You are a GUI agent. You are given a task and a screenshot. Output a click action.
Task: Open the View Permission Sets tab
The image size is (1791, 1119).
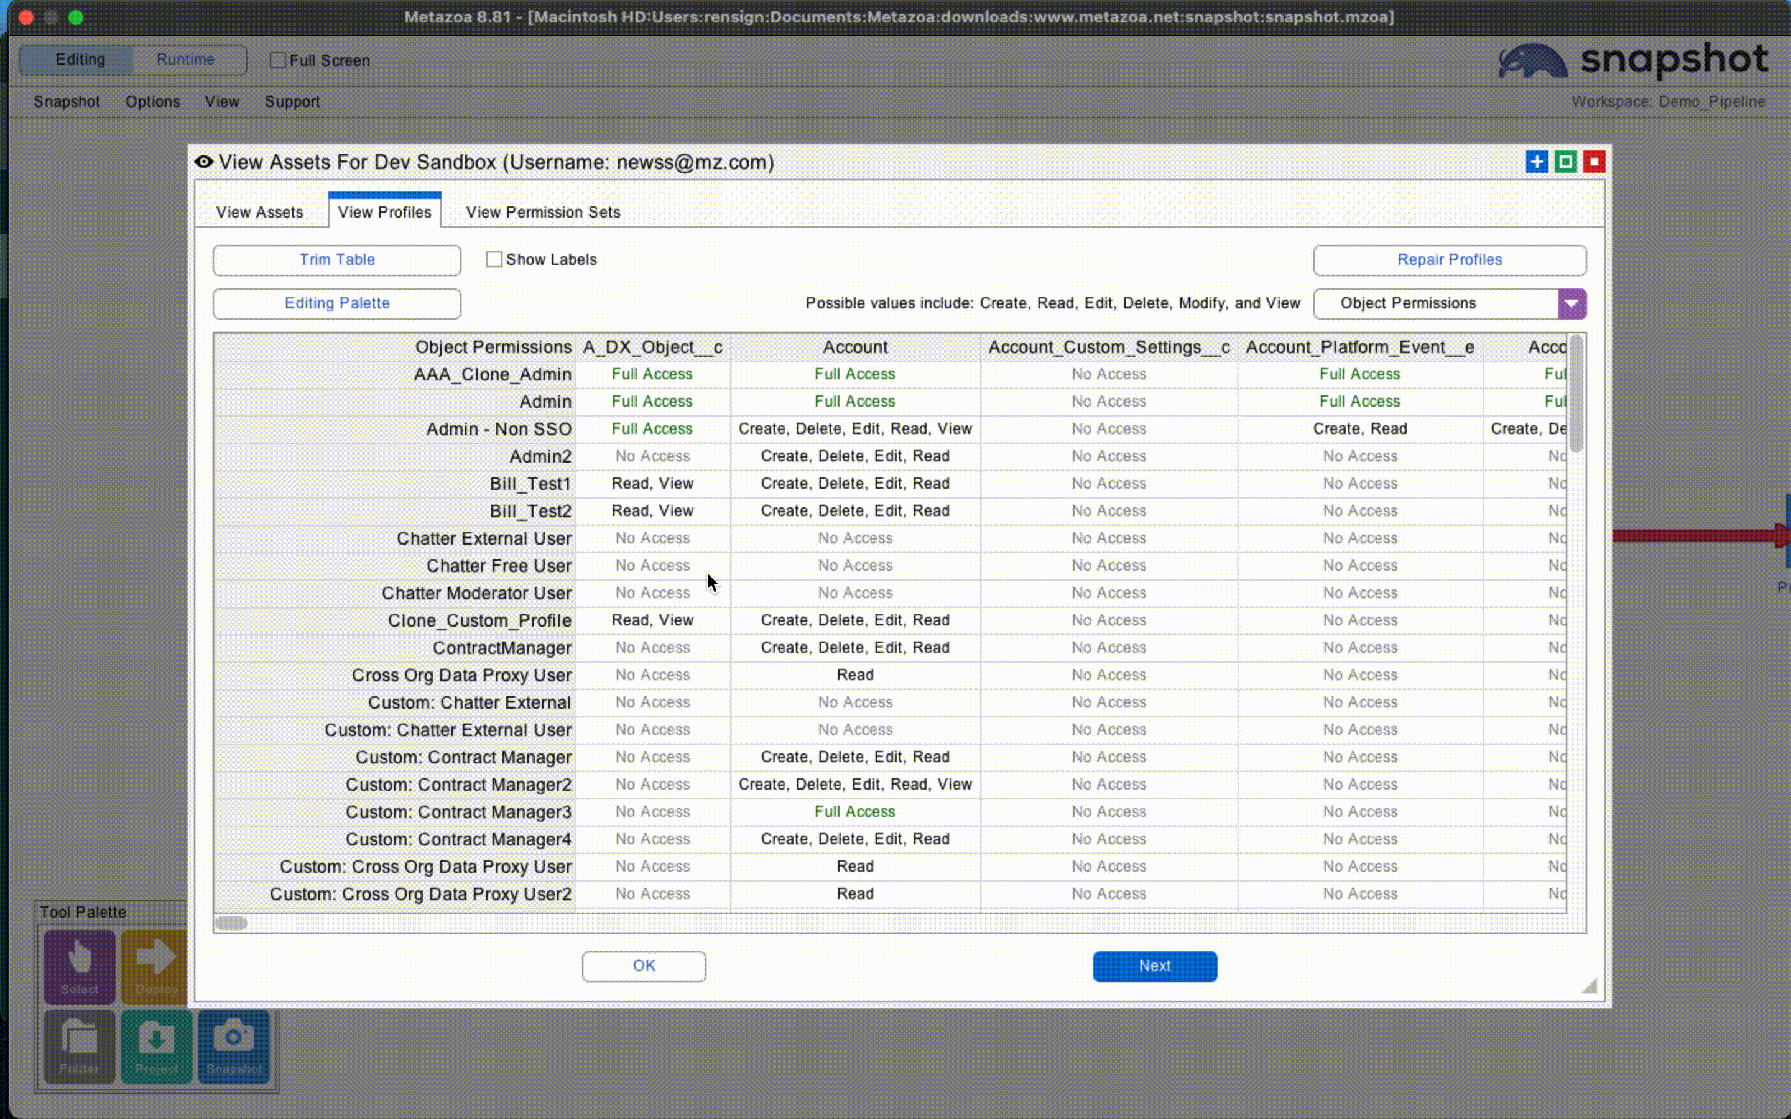544,211
